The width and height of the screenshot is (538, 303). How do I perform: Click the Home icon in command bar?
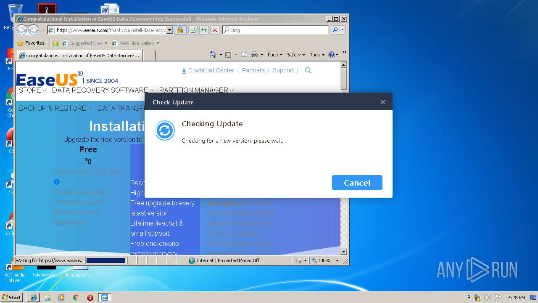(213, 55)
